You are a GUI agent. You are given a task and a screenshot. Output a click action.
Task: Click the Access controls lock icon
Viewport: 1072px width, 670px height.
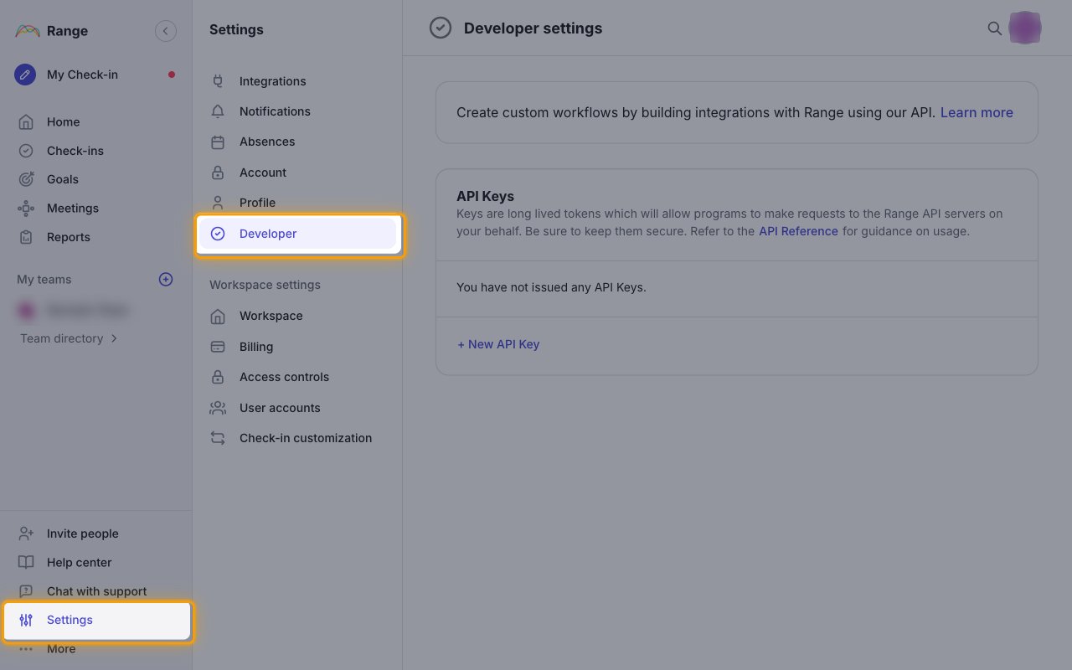click(x=218, y=377)
